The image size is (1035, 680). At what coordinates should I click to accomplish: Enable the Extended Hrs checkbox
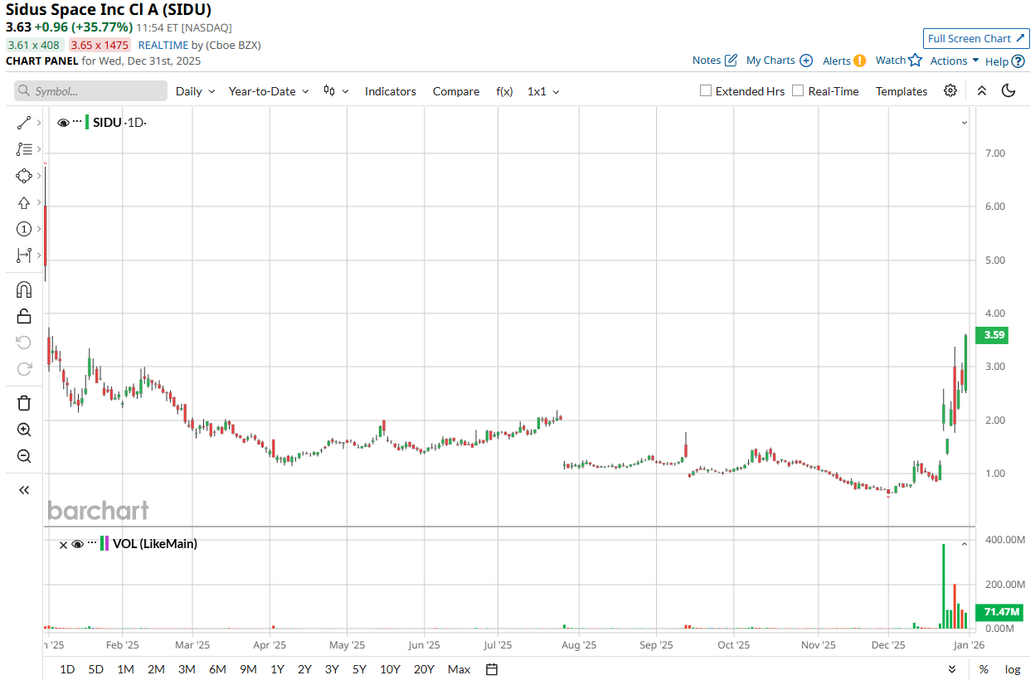[x=706, y=91]
